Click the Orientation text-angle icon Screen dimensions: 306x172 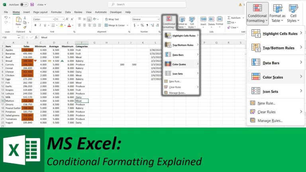[x=95, y=19]
